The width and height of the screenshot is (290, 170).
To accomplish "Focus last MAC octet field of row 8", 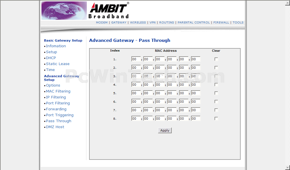I will [196, 119].
